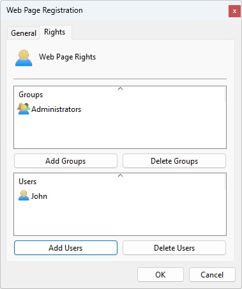Open the Rights tab

pos(55,32)
